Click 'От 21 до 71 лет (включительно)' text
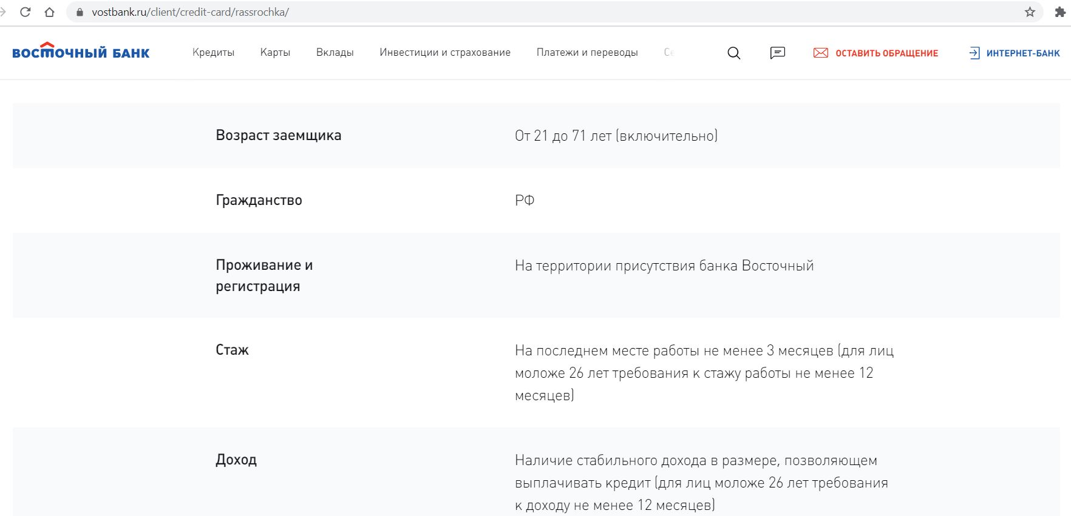The image size is (1071, 516). [616, 136]
